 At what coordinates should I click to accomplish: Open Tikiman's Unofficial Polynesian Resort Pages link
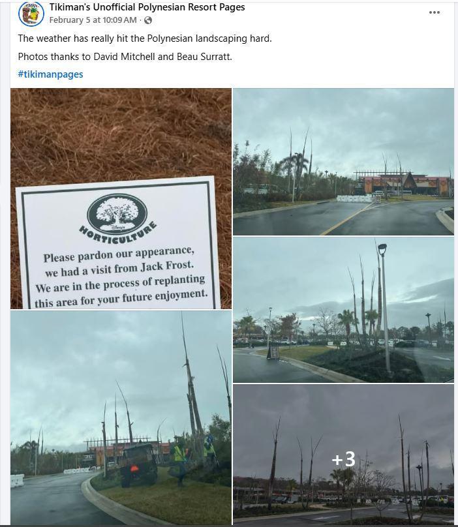[x=147, y=7]
